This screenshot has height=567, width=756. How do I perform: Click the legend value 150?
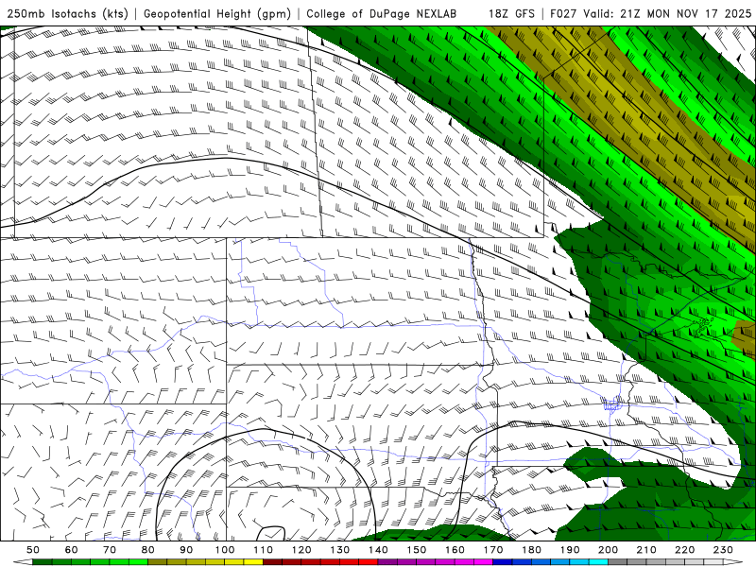pos(417,550)
